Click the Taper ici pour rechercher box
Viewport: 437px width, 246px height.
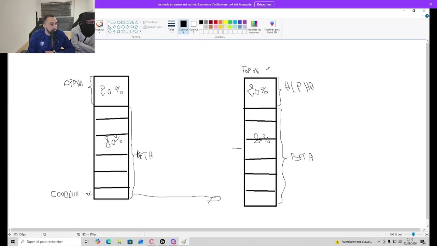(x=50, y=242)
